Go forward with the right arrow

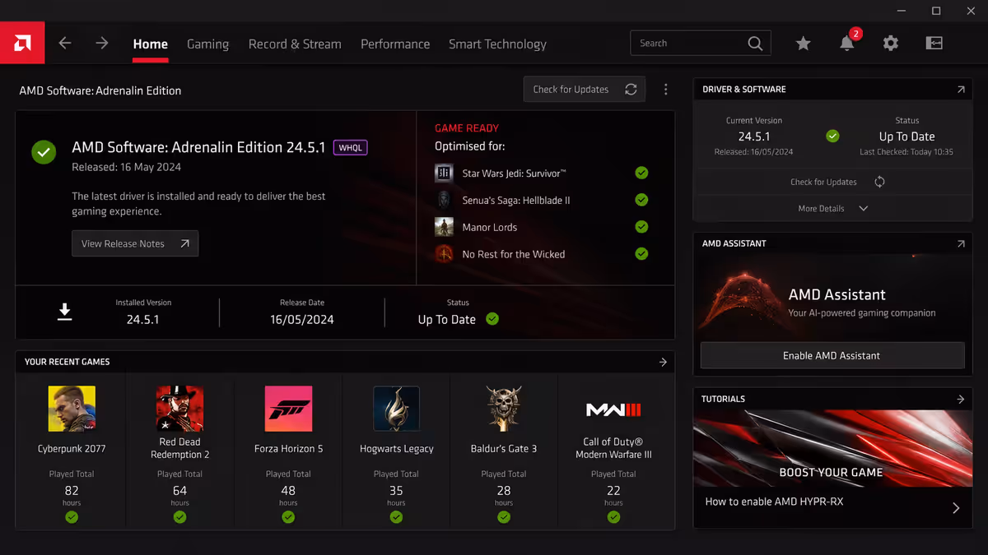pos(101,44)
